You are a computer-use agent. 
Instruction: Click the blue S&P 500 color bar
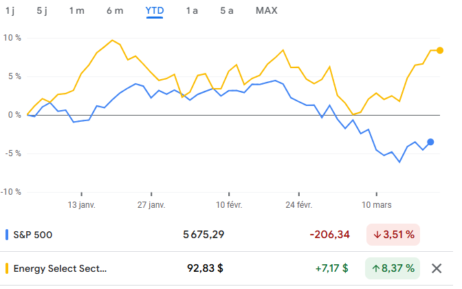[7, 235]
